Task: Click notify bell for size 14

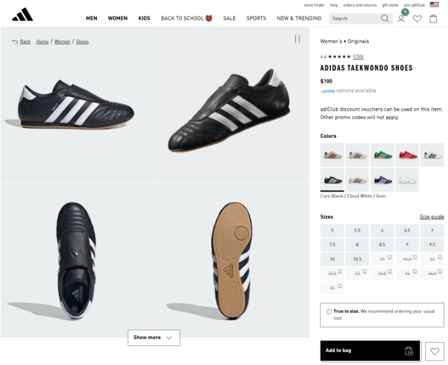Action: [415, 271]
